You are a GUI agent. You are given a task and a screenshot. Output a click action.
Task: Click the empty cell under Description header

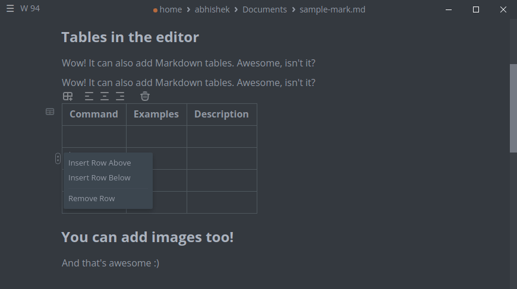[222, 136]
